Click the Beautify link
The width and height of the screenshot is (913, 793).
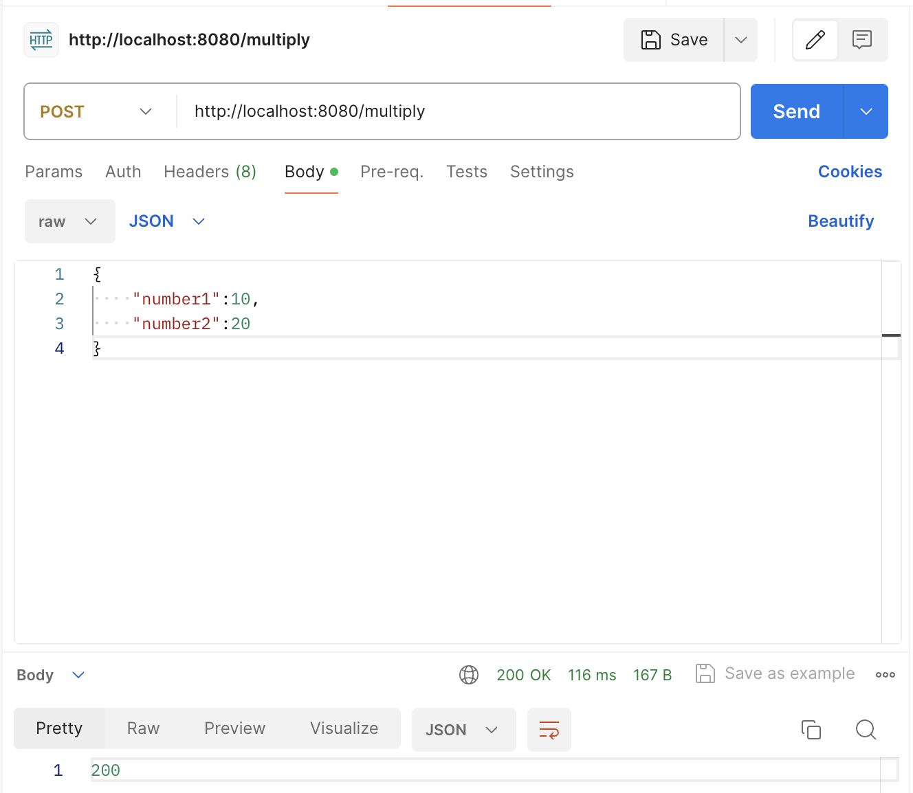coord(841,221)
